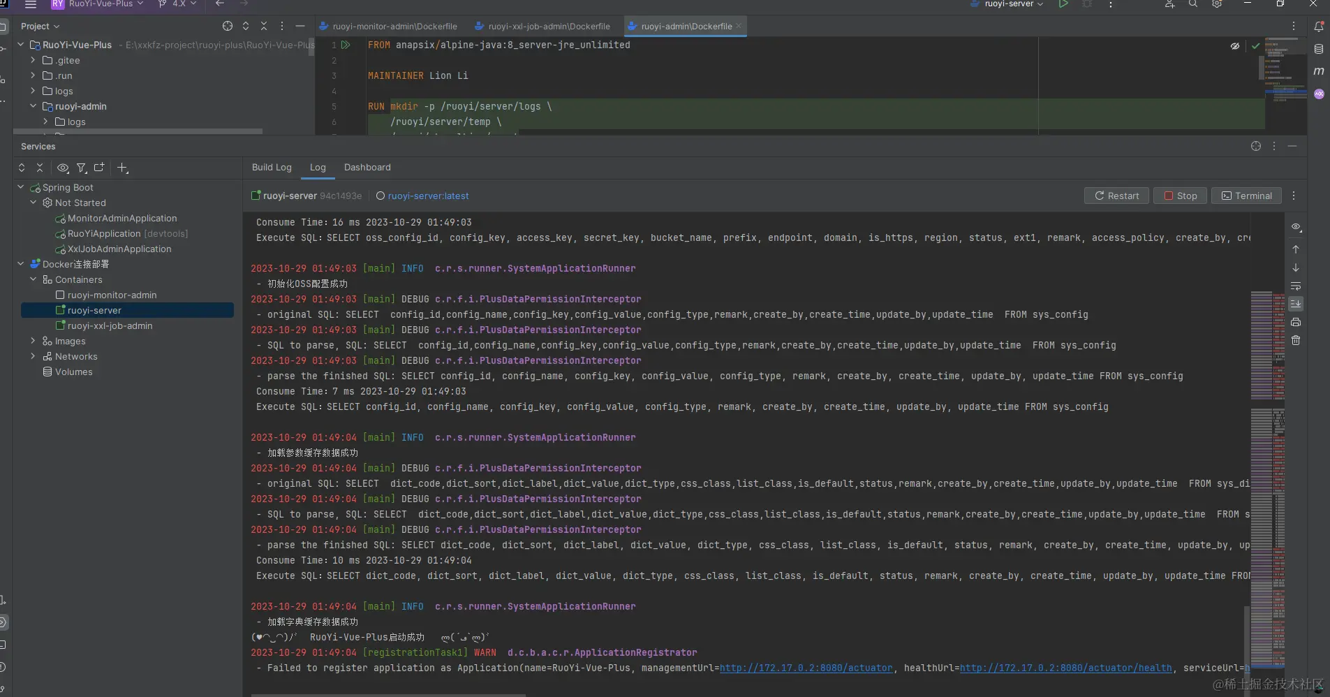Open the actuator managementUrl link

[x=806, y=668]
